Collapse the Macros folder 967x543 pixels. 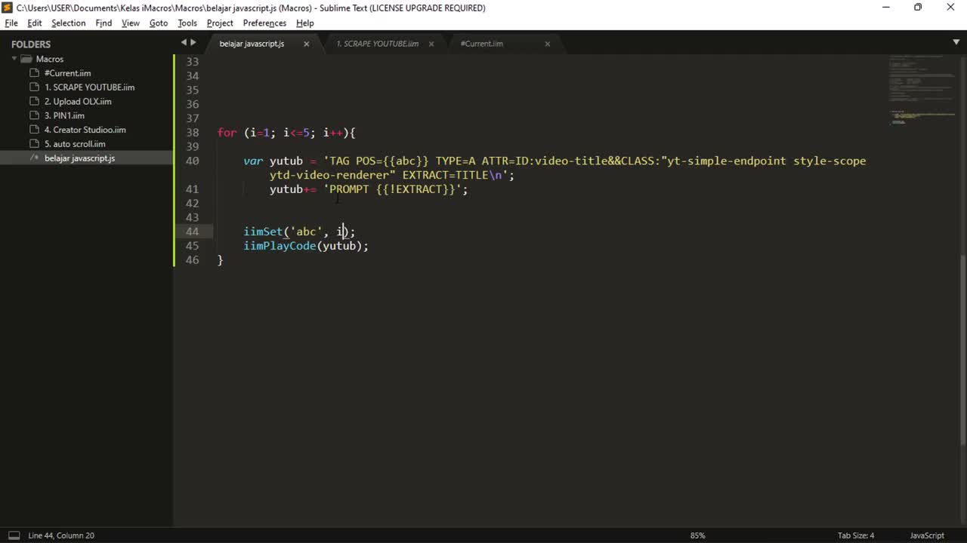click(x=14, y=59)
